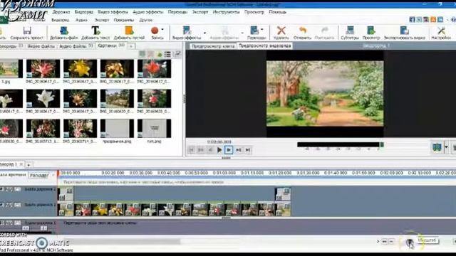Click the orange Undo arrow
Image resolution: width=456 pixels, height=256 pixels.
pos(302,31)
